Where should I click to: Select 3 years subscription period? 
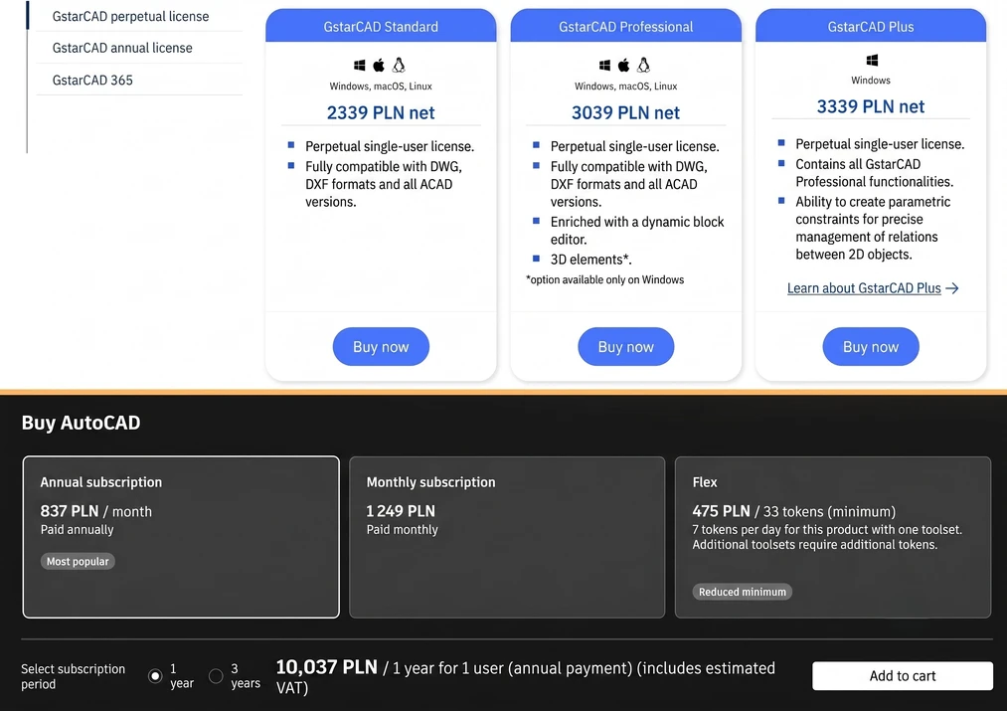(x=216, y=676)
